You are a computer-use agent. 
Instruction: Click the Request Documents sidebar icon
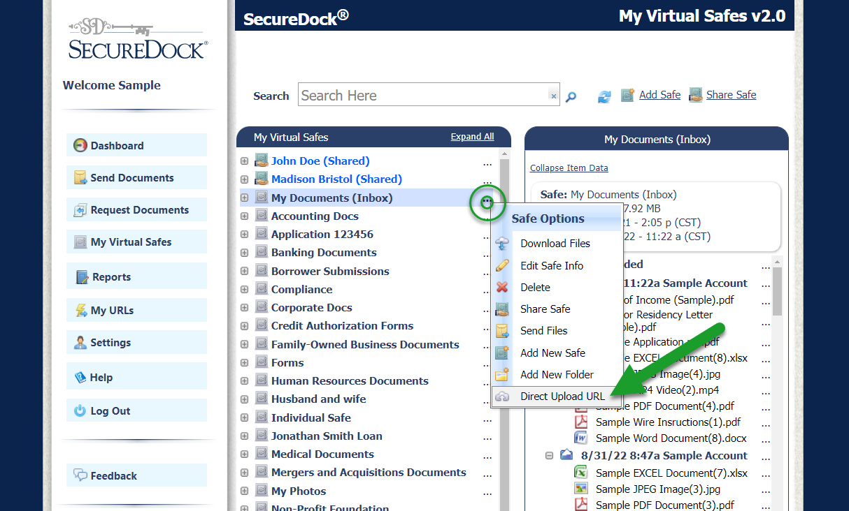pos(80,209)
